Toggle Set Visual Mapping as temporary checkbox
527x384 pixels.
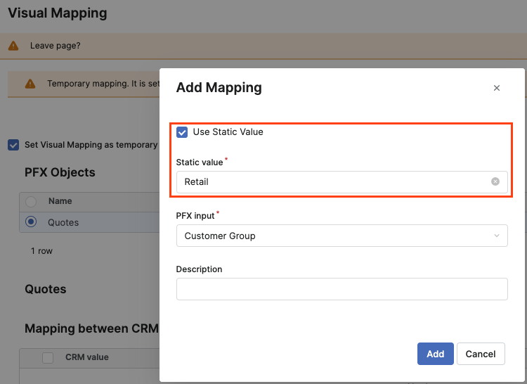click(x=13, y=145)
